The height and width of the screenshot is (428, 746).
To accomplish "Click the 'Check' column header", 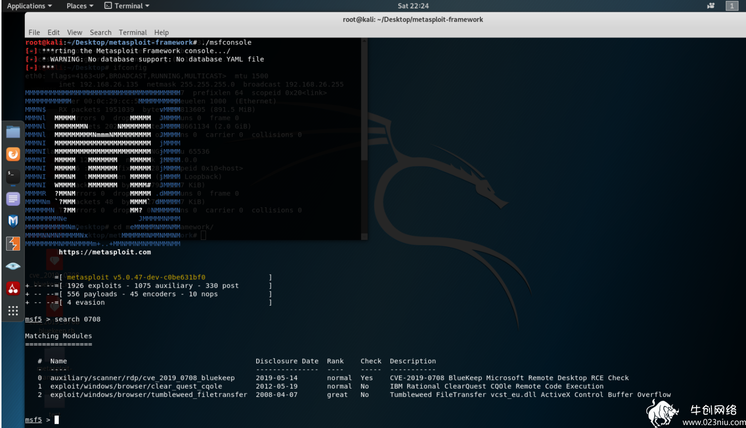I will point(371,361).
